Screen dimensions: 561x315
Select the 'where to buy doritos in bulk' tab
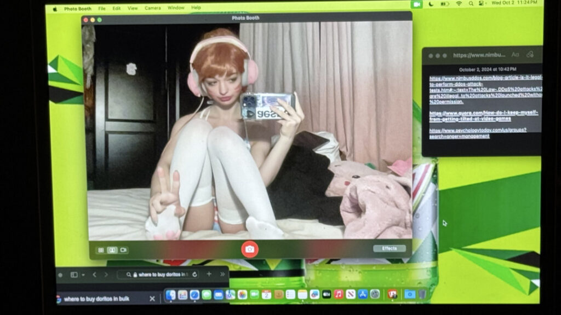coord(97,299)
